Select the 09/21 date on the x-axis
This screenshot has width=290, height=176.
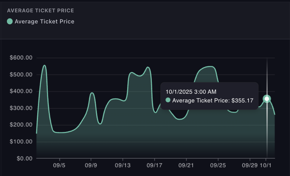click(x=186, y=165)
